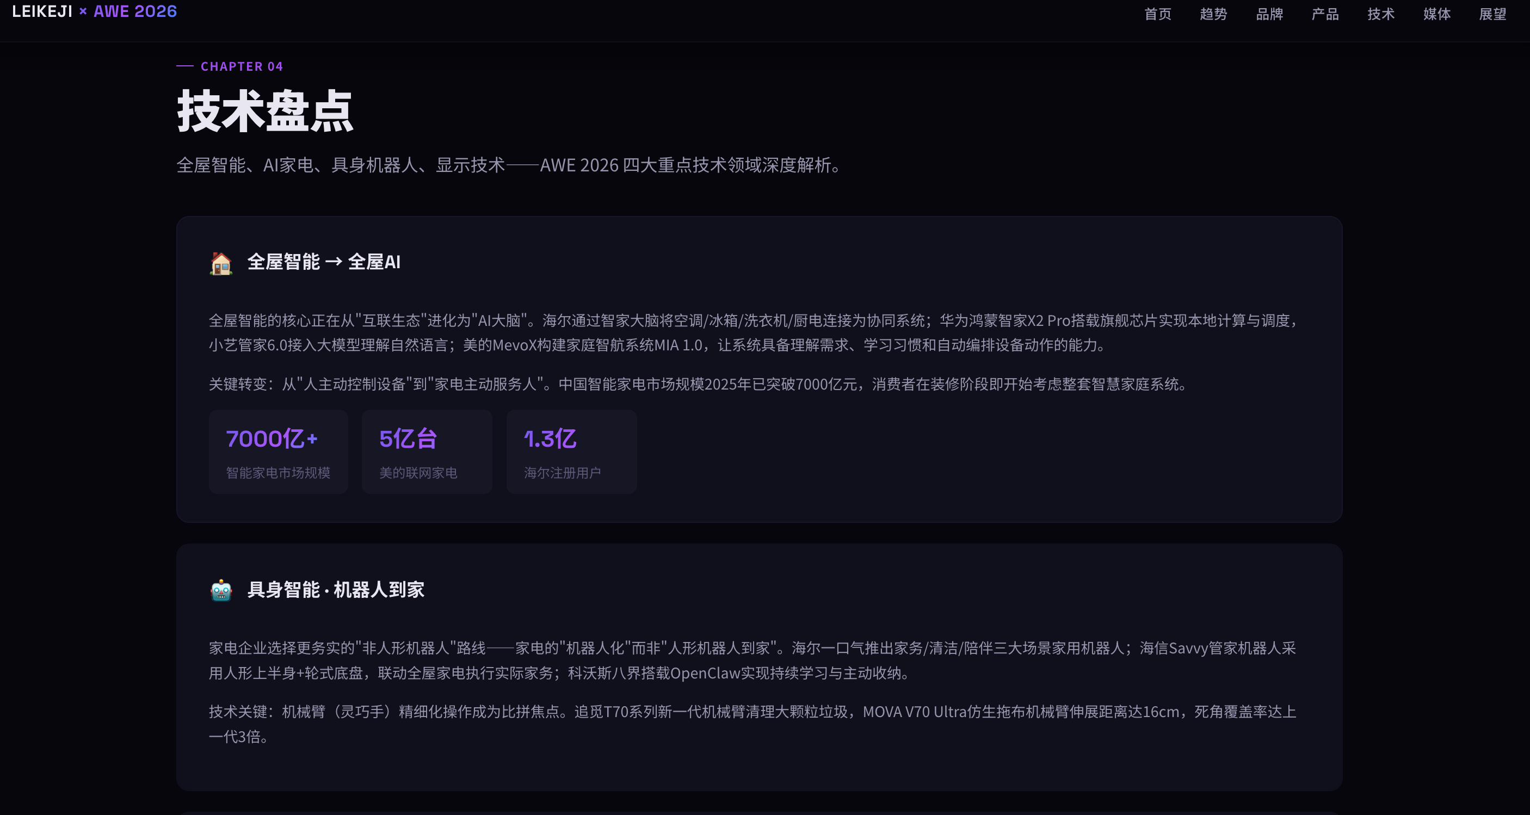Click the 技术盘点 main title

click(265, 112)
